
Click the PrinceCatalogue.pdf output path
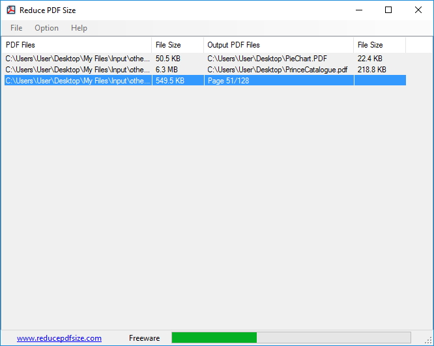point(278,70)
